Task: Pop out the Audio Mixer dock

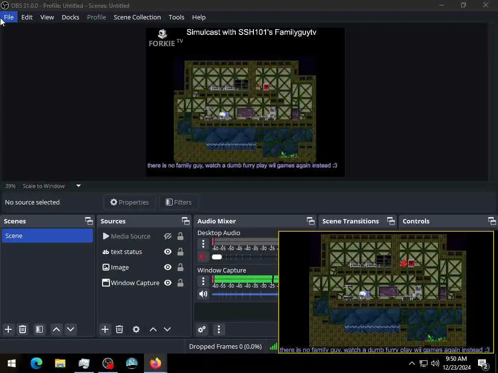Action: [x=311, y=221]
